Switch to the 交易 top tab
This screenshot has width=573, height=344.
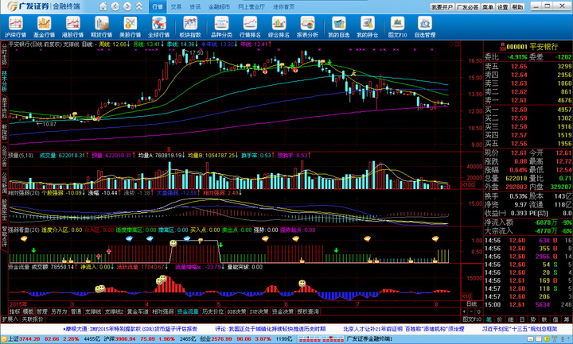[x=176, y=7]
